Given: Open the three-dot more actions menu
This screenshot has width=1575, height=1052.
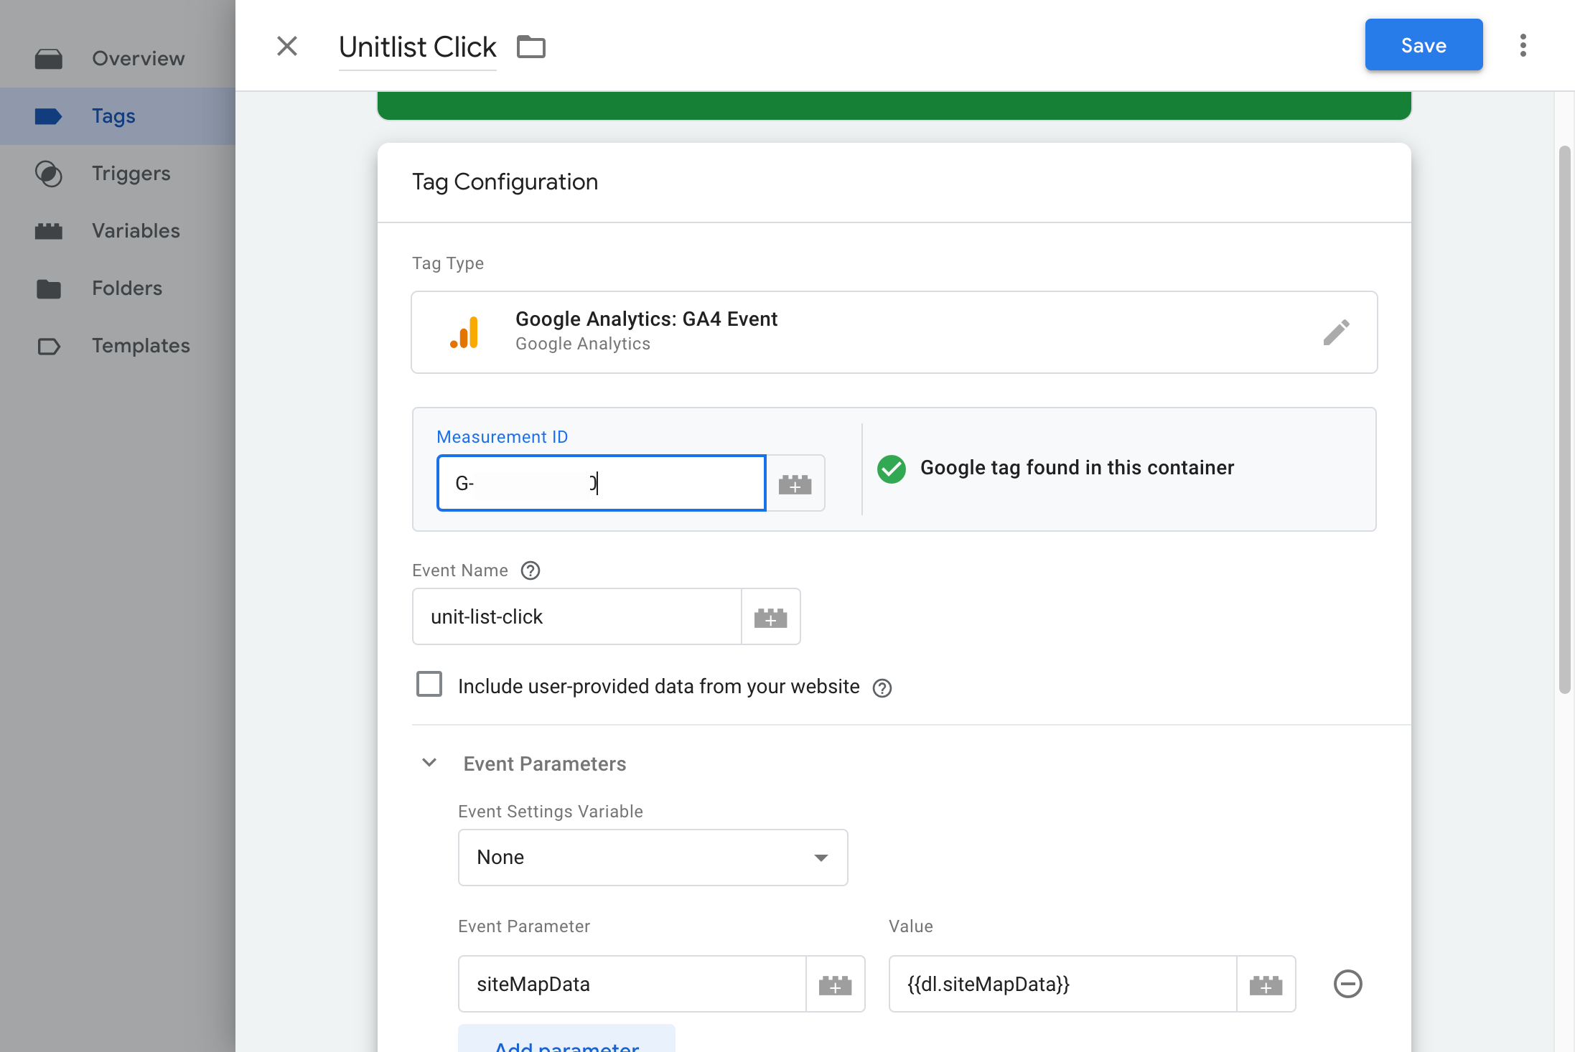Looking at the screenshot, I should [1523, 45].
